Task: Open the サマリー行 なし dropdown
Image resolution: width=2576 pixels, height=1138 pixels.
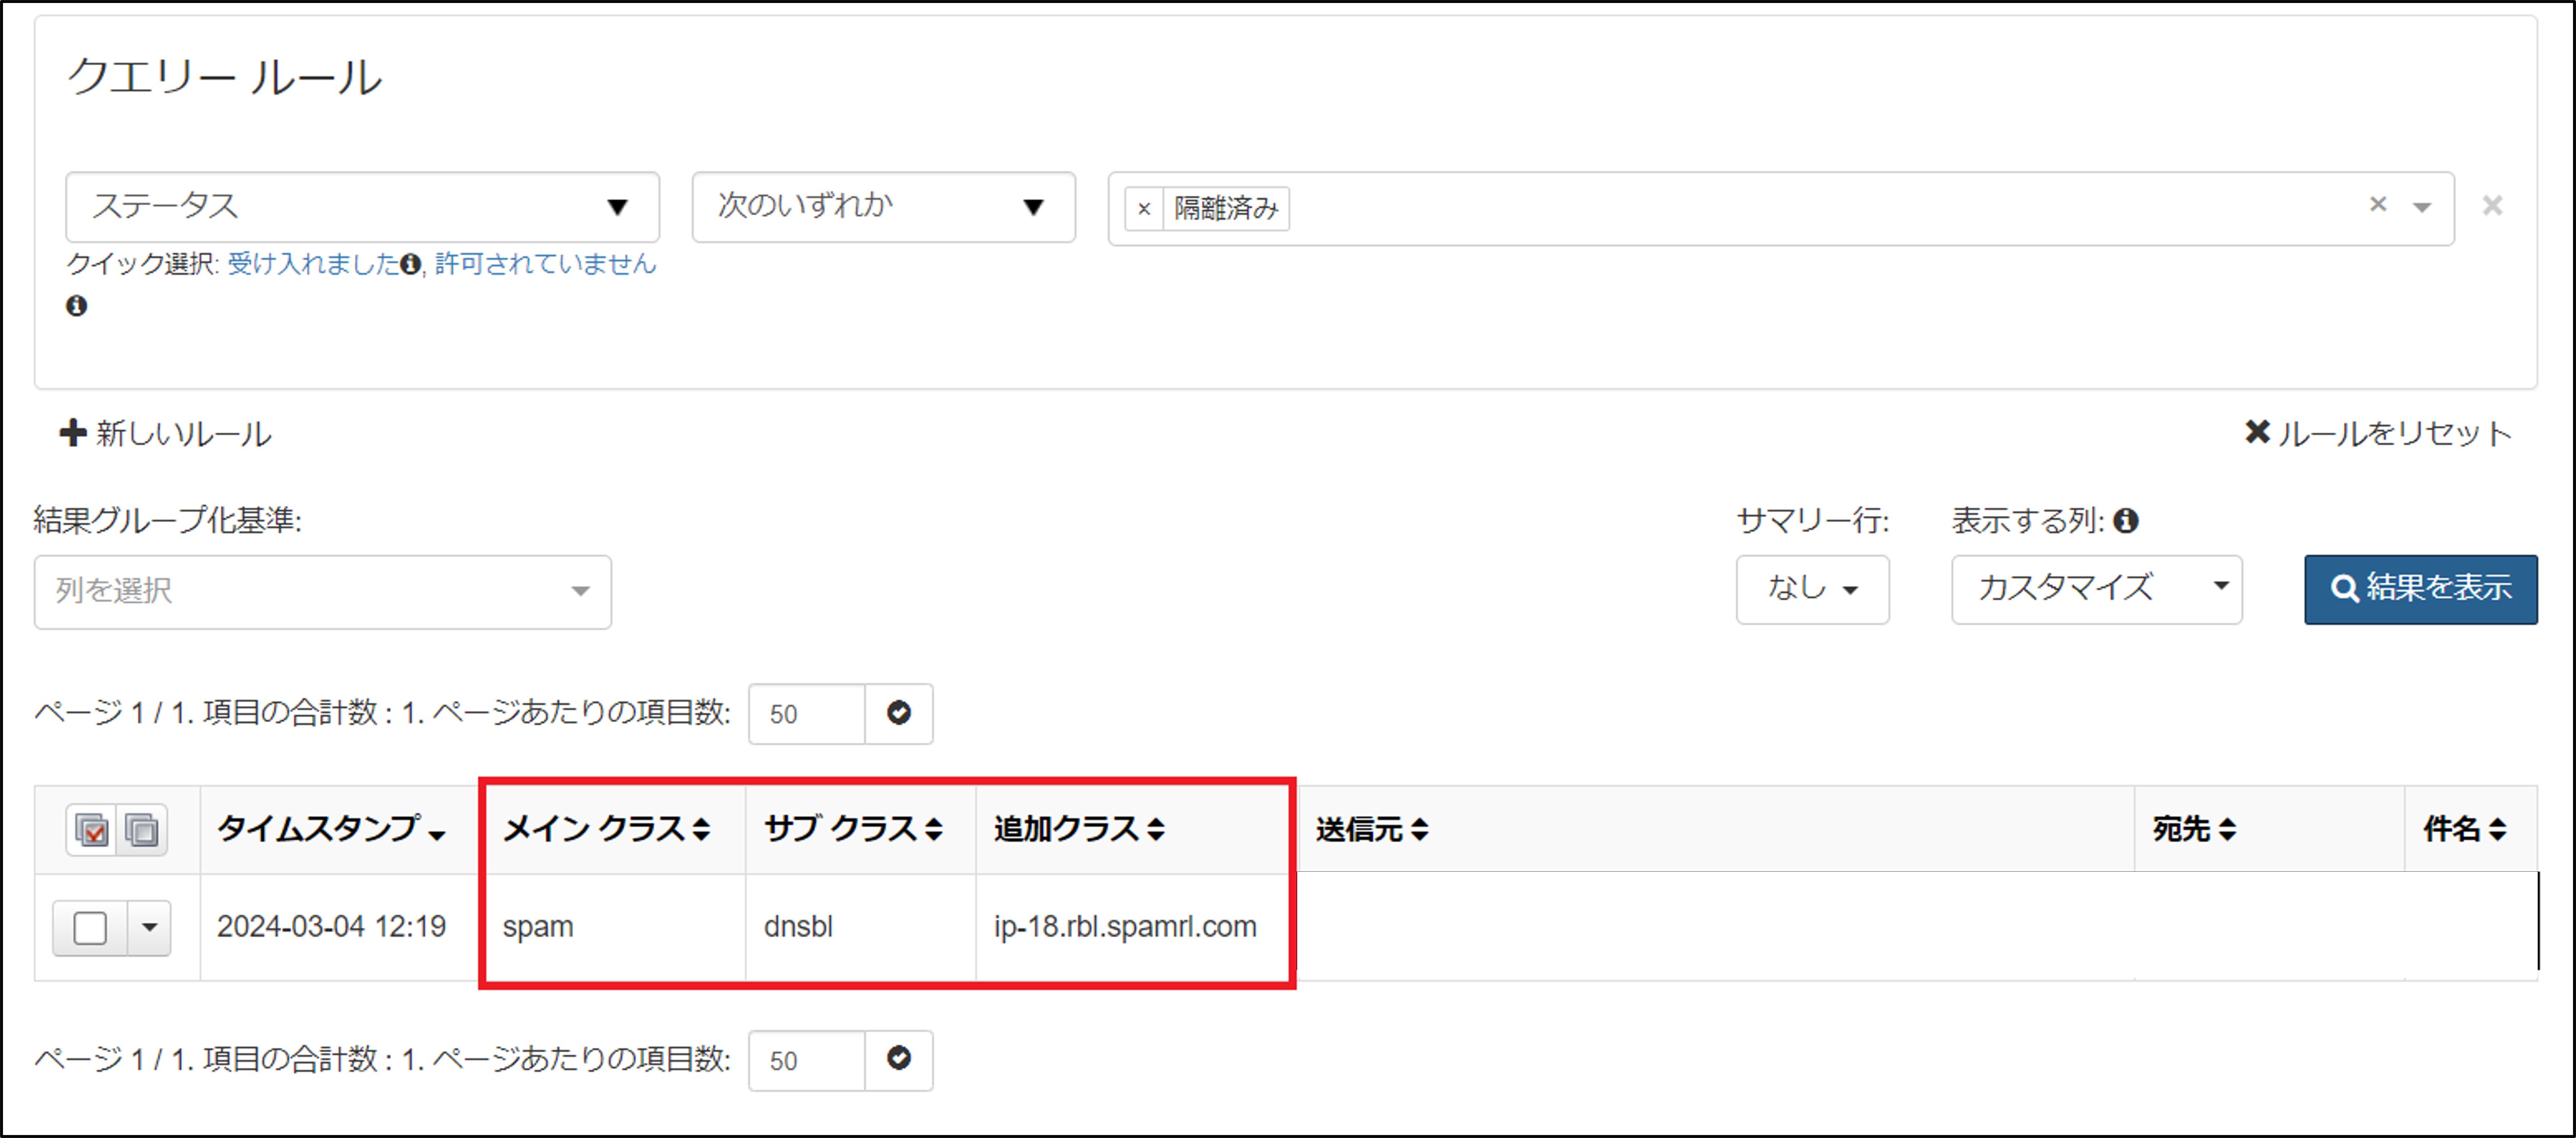Action: tap(1812, 589)
